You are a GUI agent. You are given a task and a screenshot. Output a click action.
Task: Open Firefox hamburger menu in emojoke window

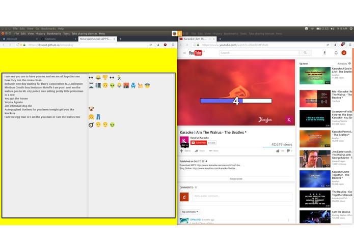point(173,45)
